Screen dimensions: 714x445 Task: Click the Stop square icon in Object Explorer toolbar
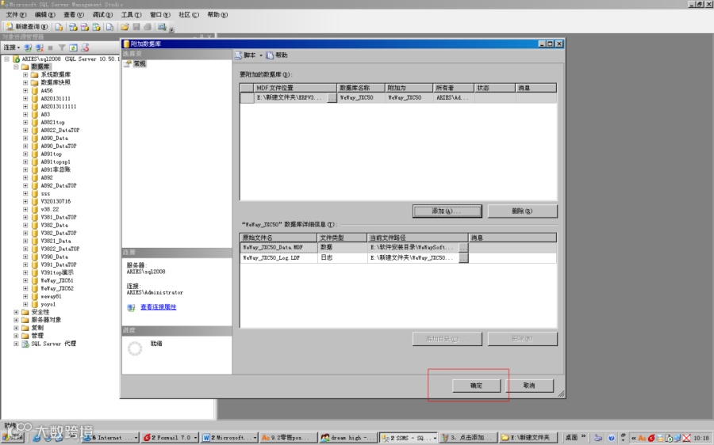(x=51, y=48)
